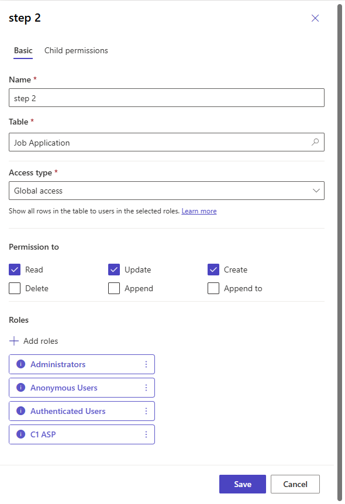Open table search via the magnifier icon
Viewport: 345px width, 504px height.
point(315,142)
